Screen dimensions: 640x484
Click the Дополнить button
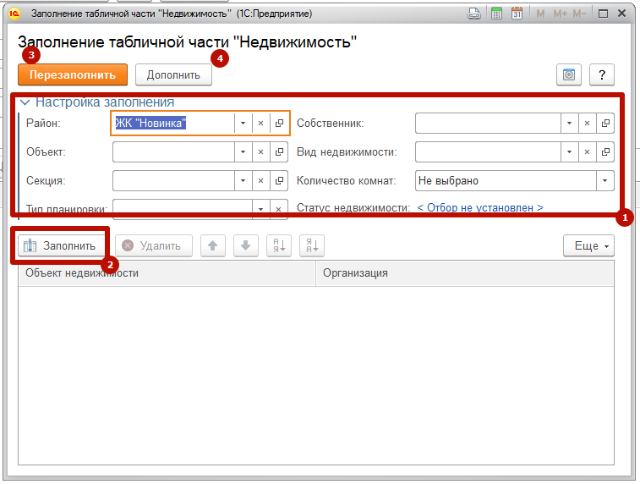point(173,74)
